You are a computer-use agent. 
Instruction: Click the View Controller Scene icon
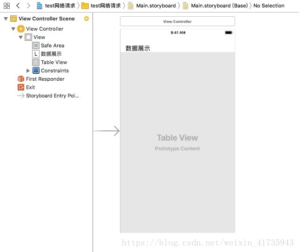(x=13, y=19)
